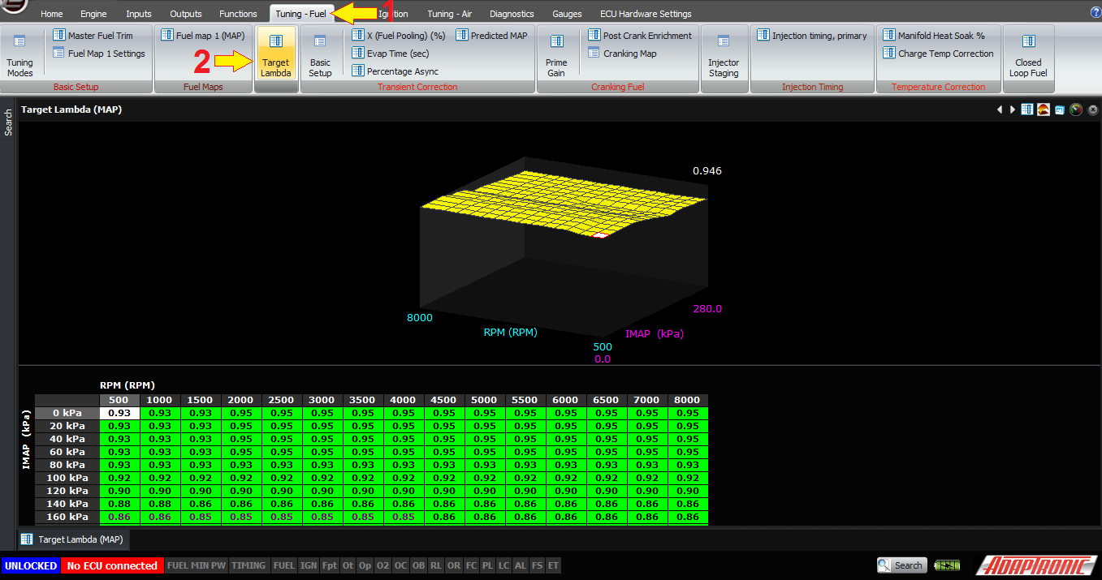Switch to ECU Hardware Settings tab
This screenshot has height=580, width=1102.
[646, 14]
